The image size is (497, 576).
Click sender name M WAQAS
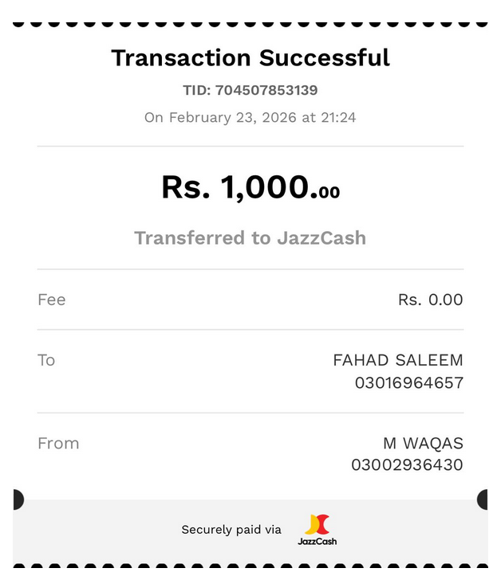click(x=423, y=444)
